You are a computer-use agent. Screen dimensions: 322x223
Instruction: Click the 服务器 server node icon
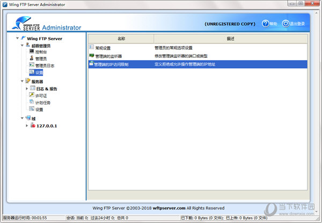point(28,81)
